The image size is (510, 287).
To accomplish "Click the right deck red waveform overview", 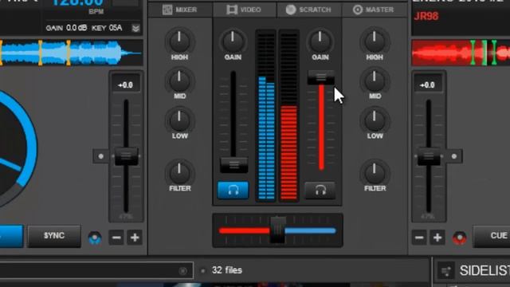I will coord(461,53).
